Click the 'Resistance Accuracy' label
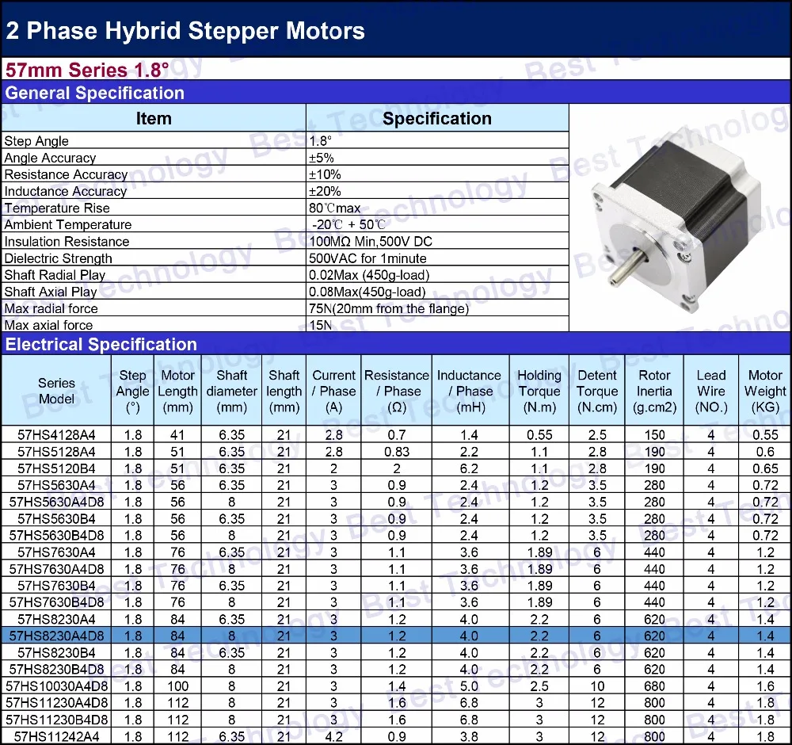Viewport: 792px width, 745px height. click(66, 174)
